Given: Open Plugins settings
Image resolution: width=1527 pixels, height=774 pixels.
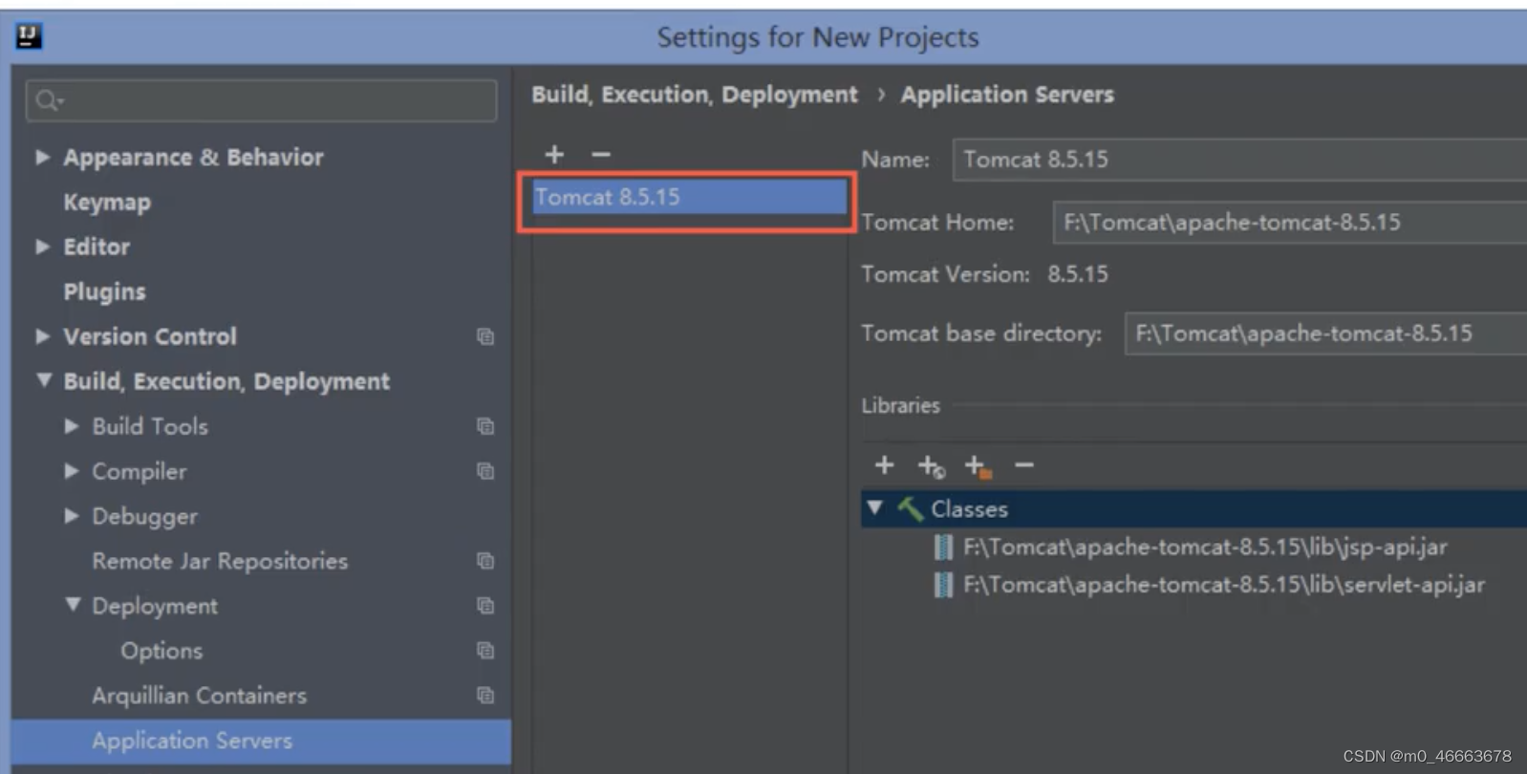Looking at the screenshot, I should click(104, 291).
